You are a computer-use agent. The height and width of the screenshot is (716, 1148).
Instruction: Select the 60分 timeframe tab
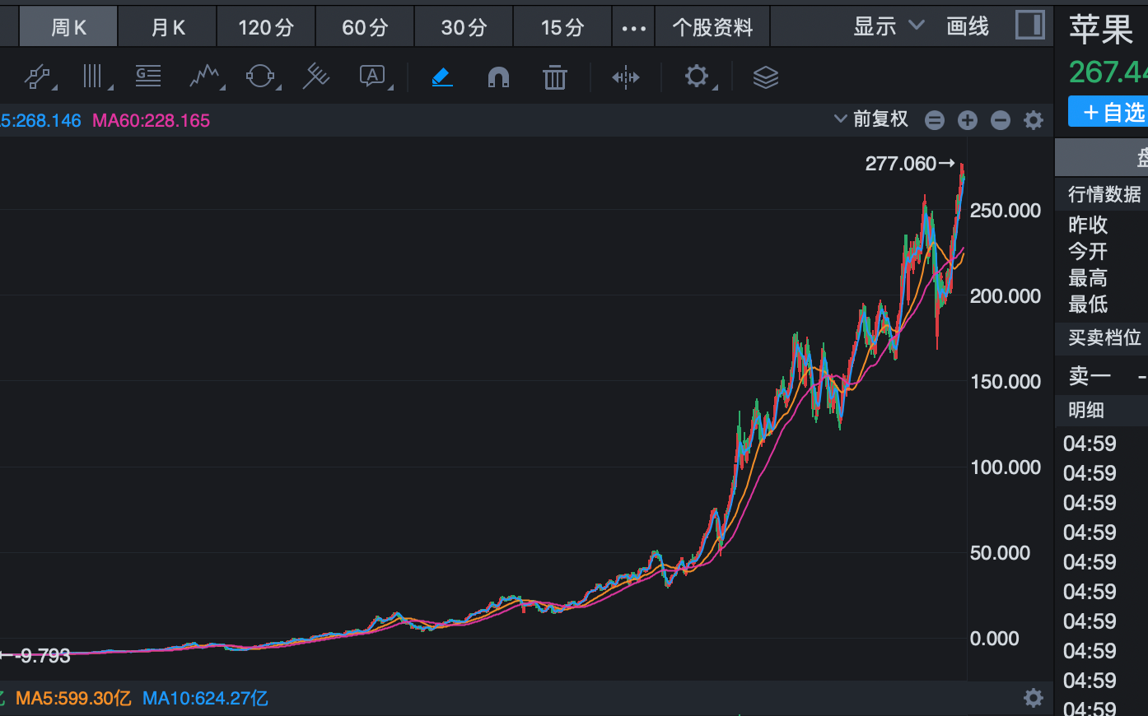[365, 28]
